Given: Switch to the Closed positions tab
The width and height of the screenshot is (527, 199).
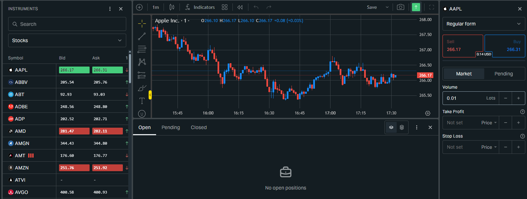Looking at the screenshot, I should point(199,127).
